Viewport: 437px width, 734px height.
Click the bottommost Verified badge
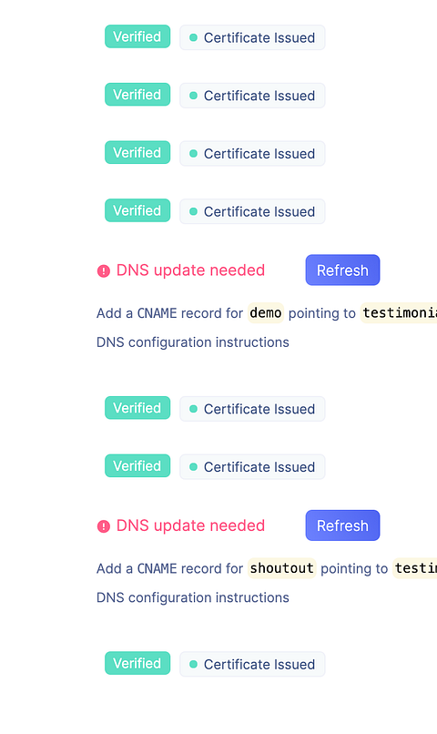[137, 663]
